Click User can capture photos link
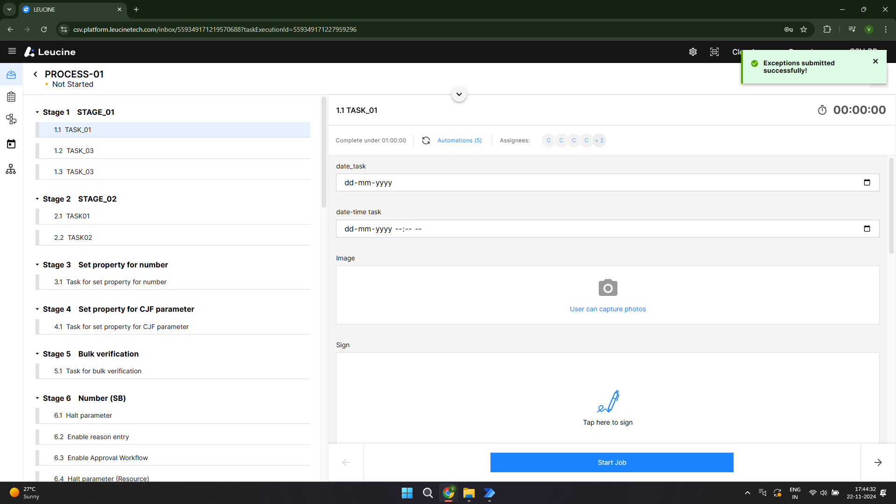 [608, 309]
